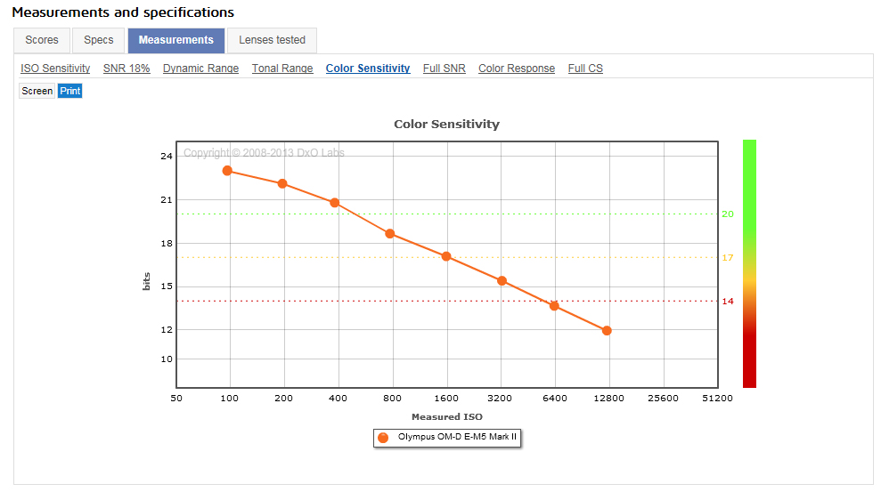The width and height of the screenshot is (881, 492).
Task: Click the red-to-green quality color bar
Action: [749, 263]
